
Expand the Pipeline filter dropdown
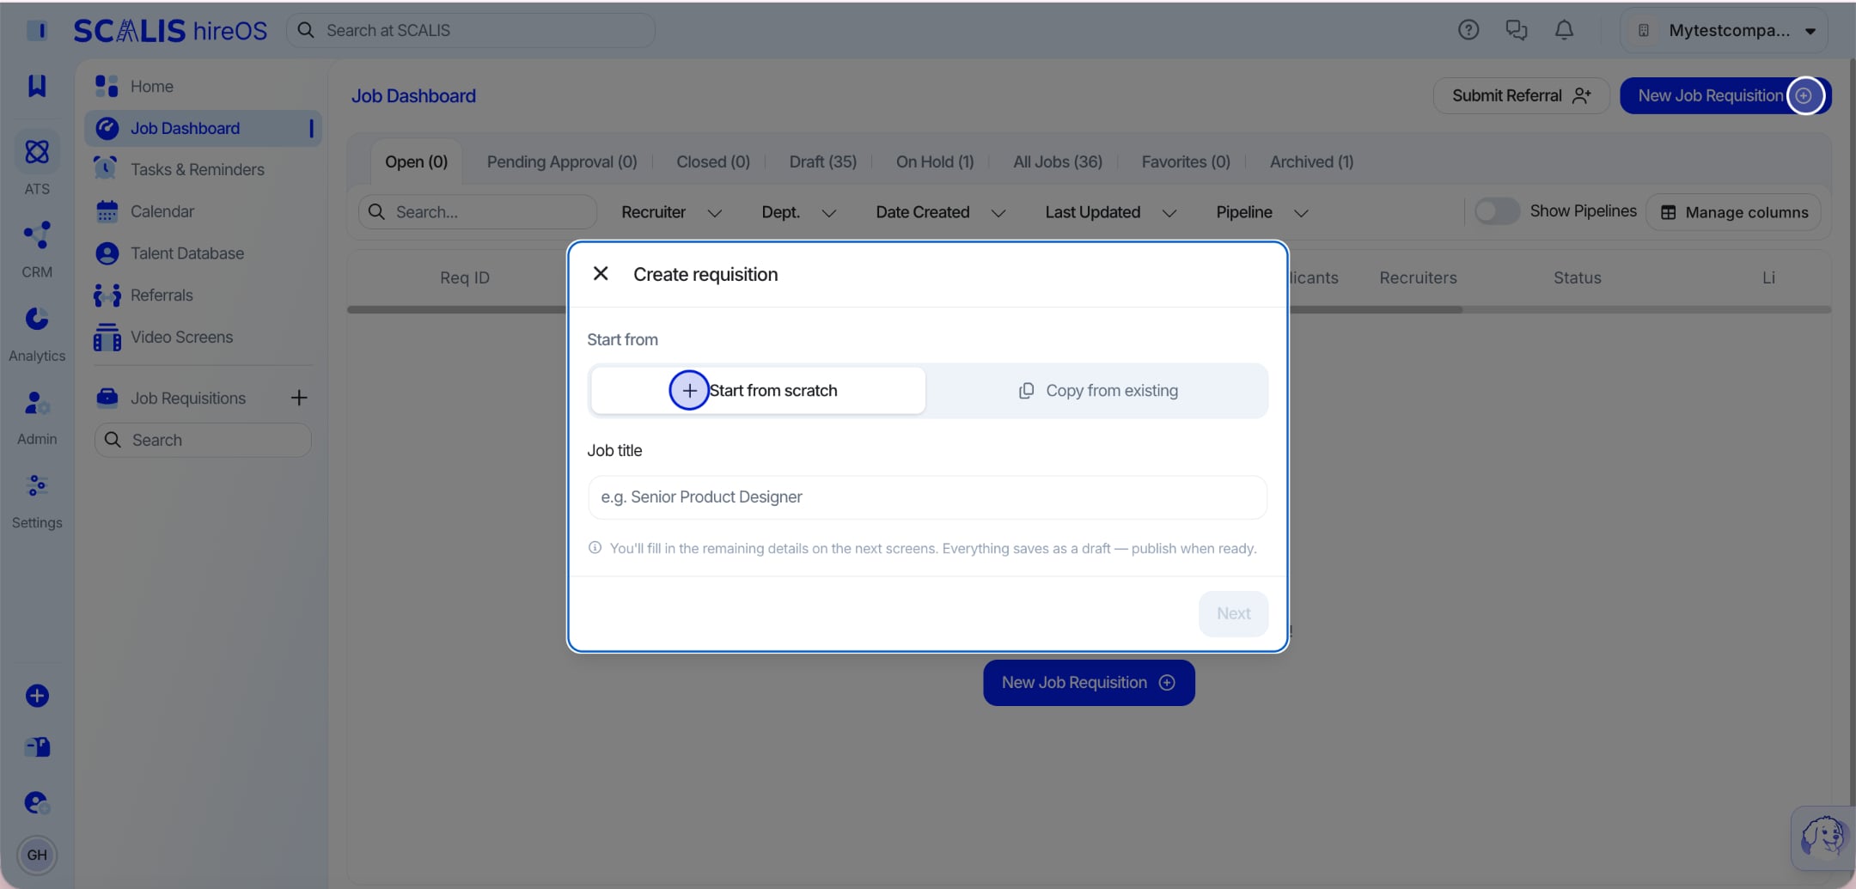click(1261, 212)
